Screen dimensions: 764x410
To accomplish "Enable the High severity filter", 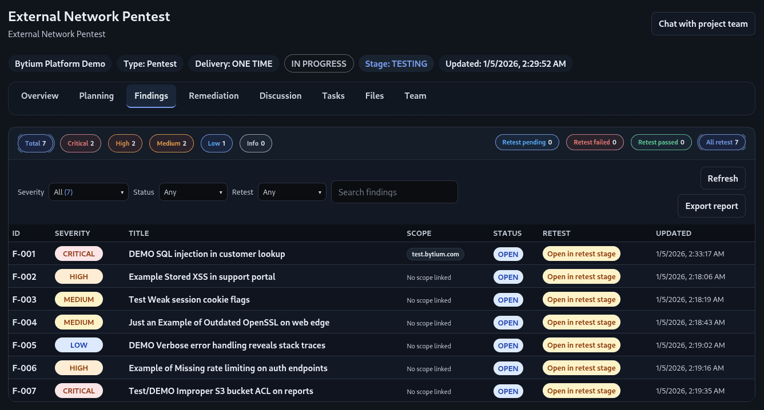I will [125, 143].
